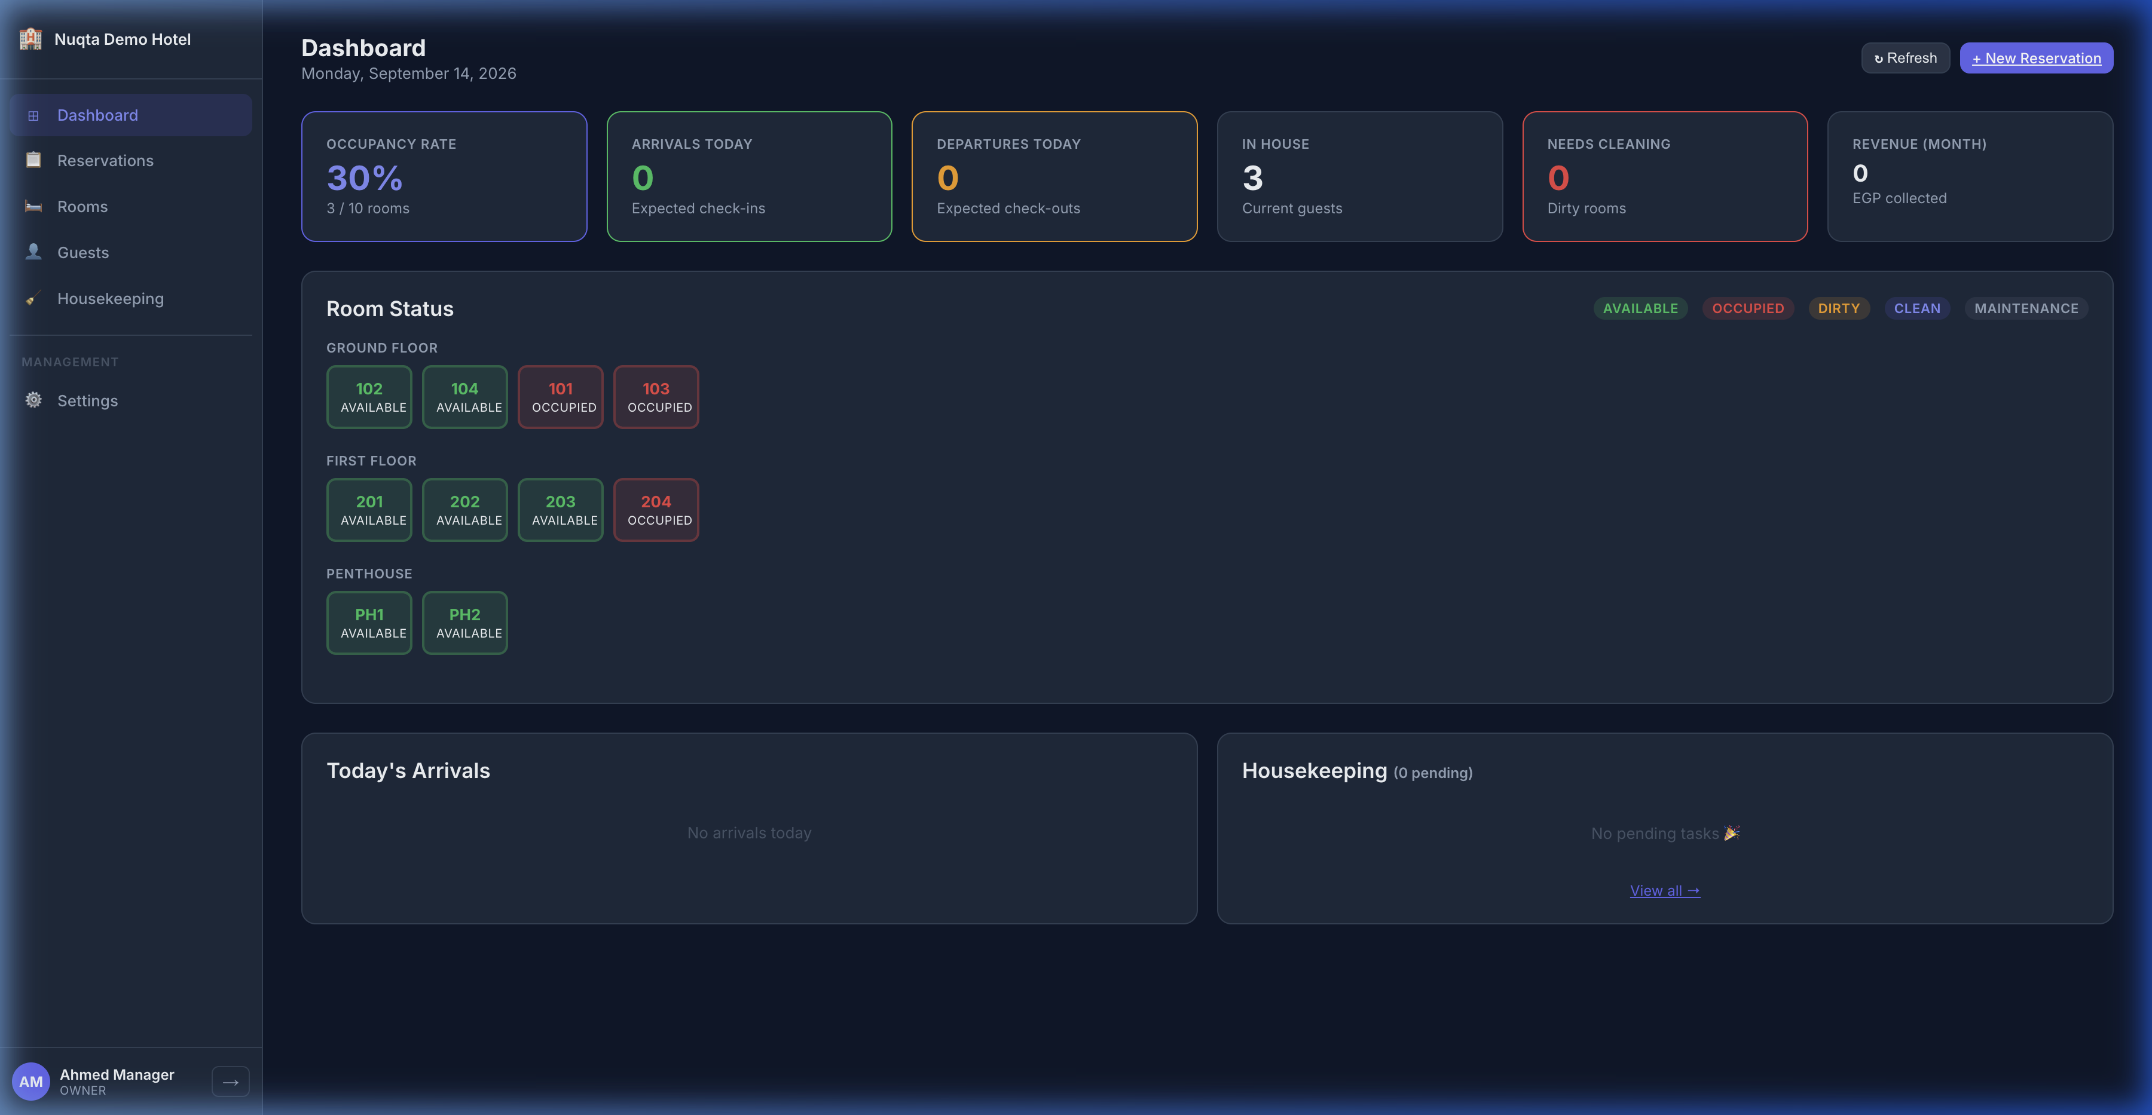This screenshot has height=1115, width=2152.
Task: Click the Nuqta Demo Hotel building logo
Action: click(31, 39)
